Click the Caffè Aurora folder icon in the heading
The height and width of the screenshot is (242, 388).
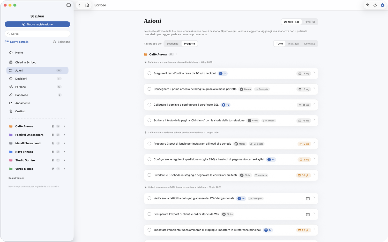point(146,54)
